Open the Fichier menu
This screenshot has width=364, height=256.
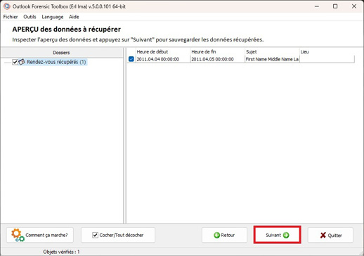point(11,17)
